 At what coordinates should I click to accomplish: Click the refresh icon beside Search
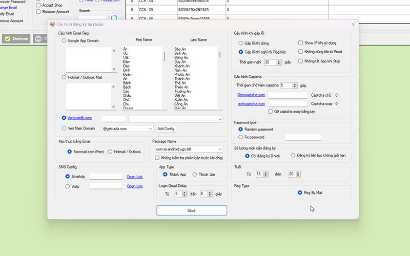click(x=114, y=17)
